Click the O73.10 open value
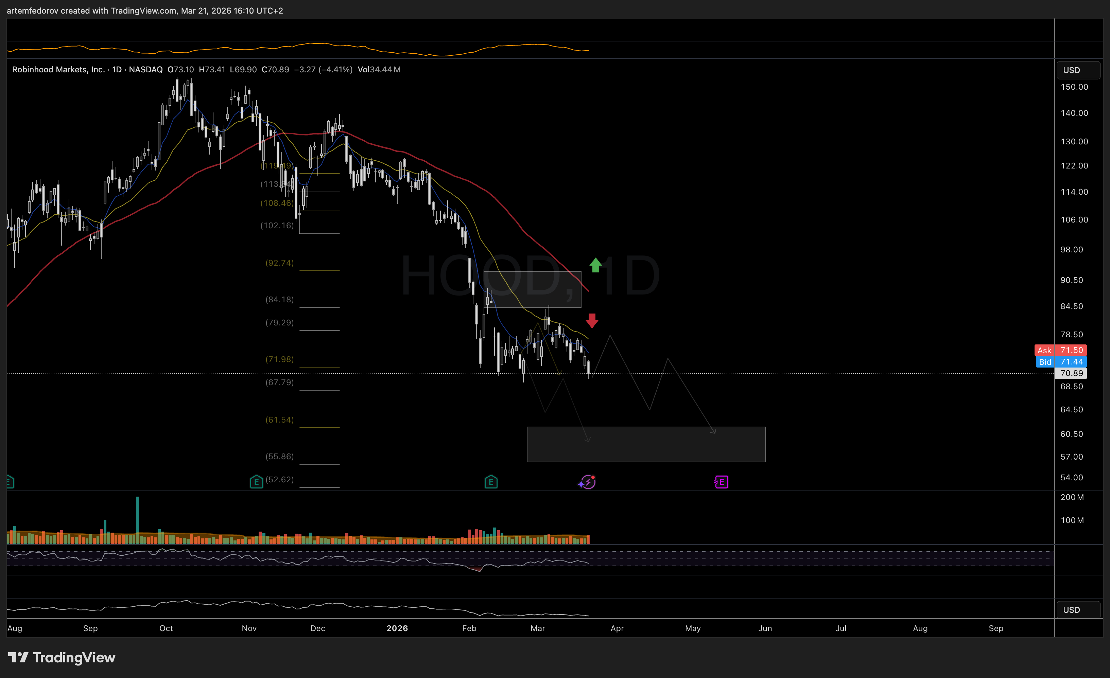This screenshot has width=1110, height=678. tap(181, 70)
